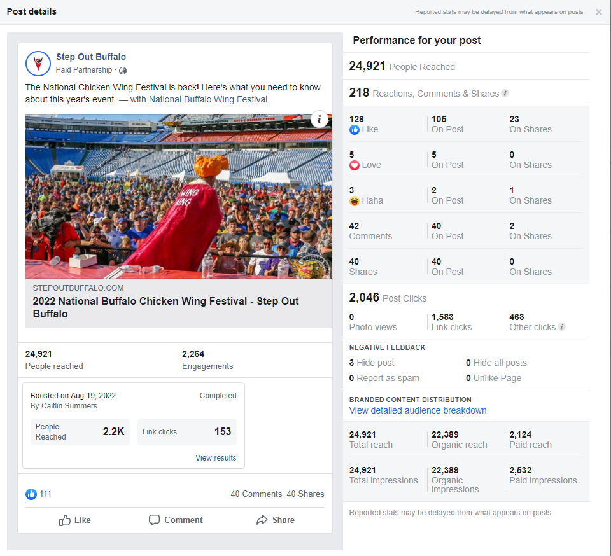Open View detailed audience breakdown link

pyautogui.click(x=418, y=411)
